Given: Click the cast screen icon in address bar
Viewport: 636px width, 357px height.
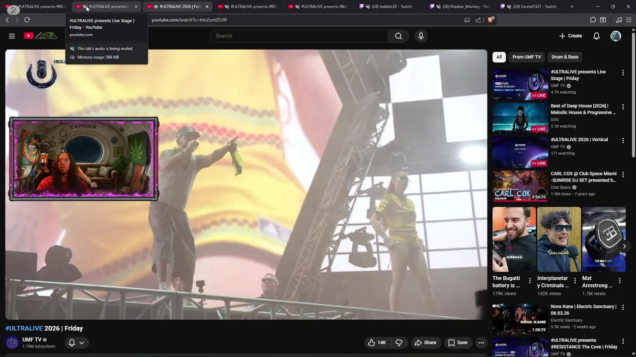Looking at the screenshot, I should click(467, 20).
